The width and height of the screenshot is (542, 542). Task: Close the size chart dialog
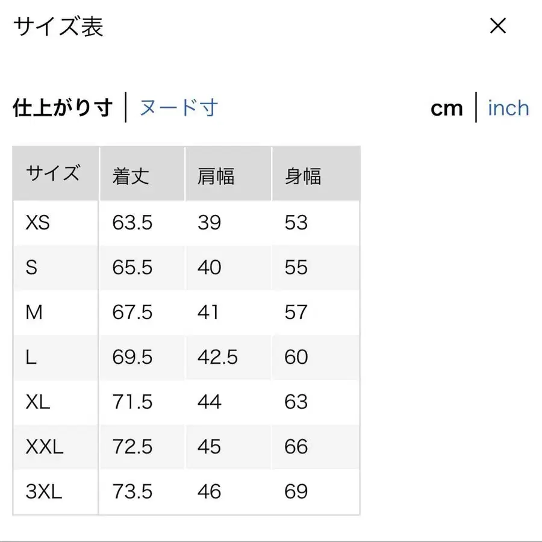pos(498,26)
